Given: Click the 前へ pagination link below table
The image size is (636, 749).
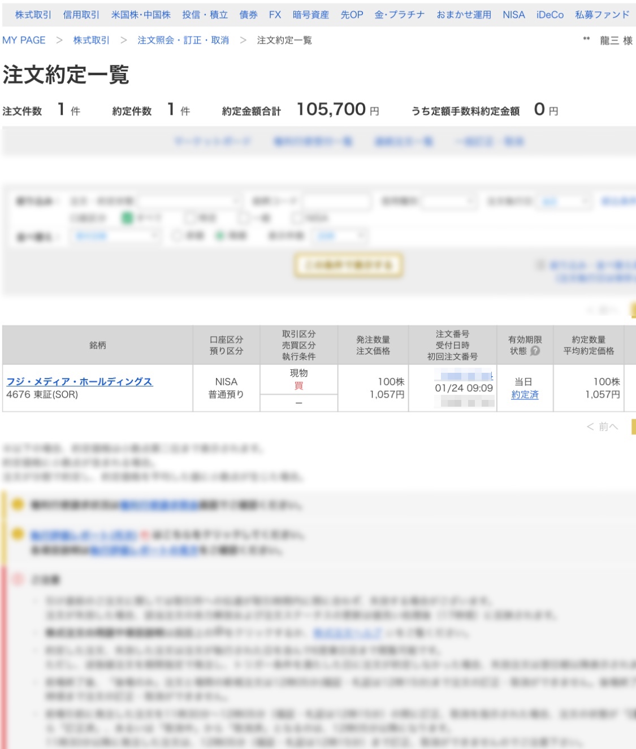Looking at the screenshot, I should coord(603,426).
